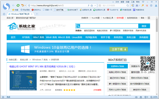
Task: Click the gray round message icon
Action: [151, 6]
